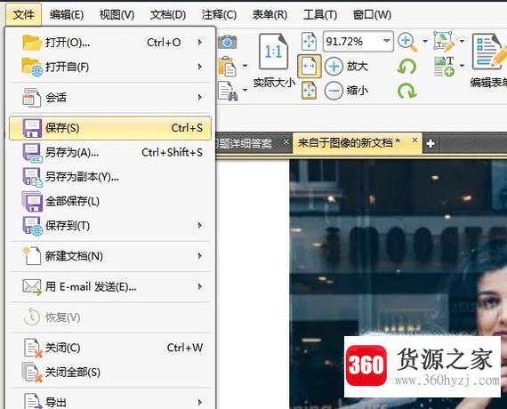Choose 关闭(C) to close document
The image size is (507, 409).
pyautogui.click(x=110, y=348)
